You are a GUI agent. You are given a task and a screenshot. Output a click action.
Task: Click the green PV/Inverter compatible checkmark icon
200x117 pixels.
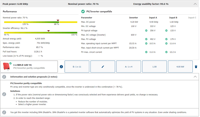pos(83,11)
